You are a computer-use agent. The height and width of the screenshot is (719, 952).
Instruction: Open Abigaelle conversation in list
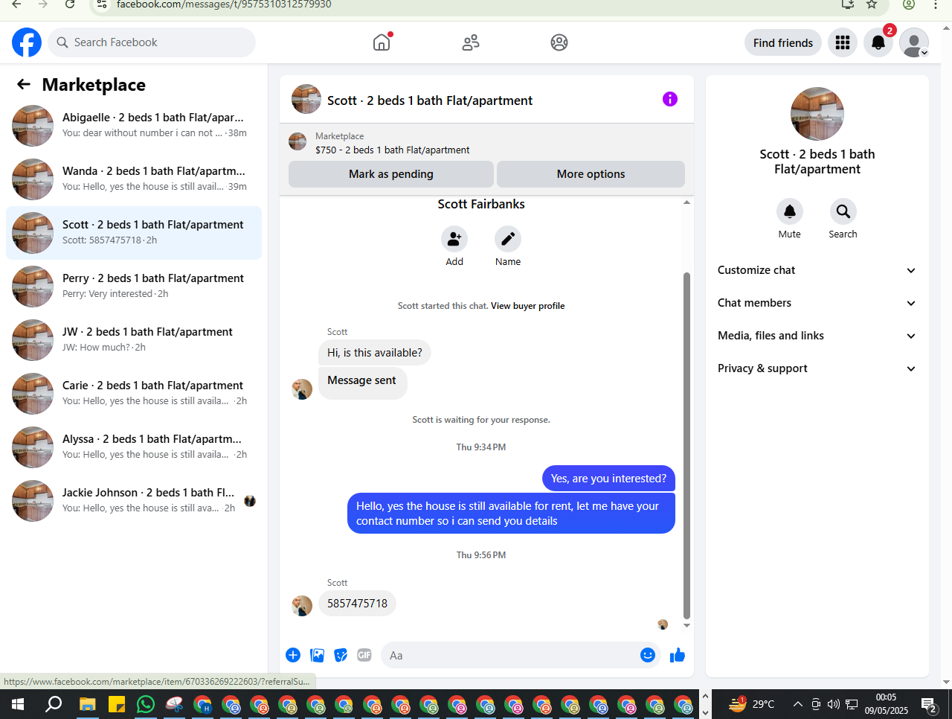click(134, 126)
